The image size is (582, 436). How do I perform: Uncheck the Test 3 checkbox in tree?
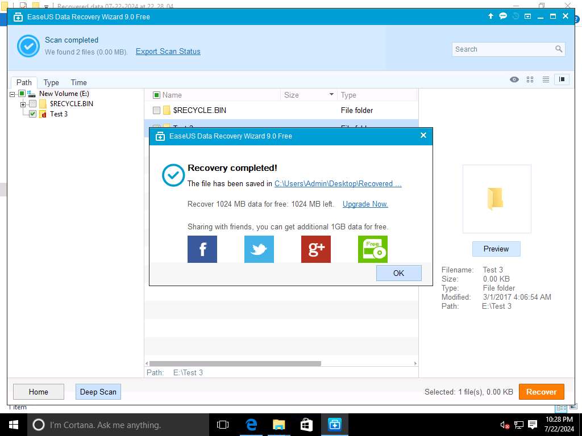click(x=32, y=114)
